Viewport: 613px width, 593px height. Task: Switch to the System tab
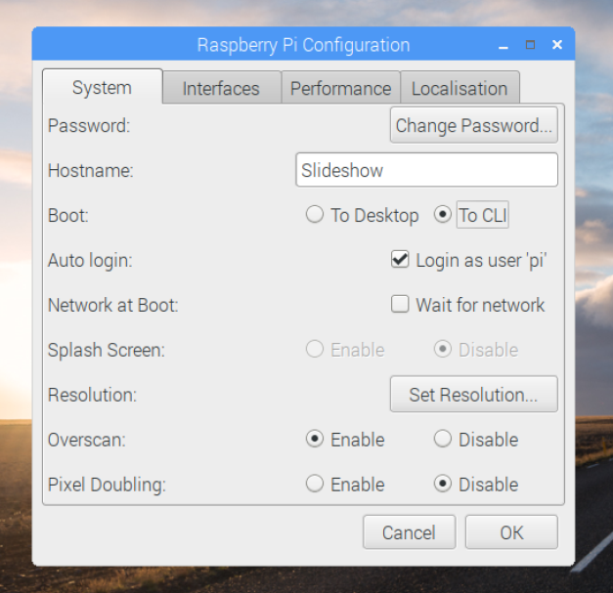tap(102, 88)
